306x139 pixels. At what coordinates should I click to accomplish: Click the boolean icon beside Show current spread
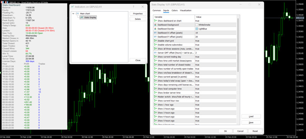[x=155, y=77]
